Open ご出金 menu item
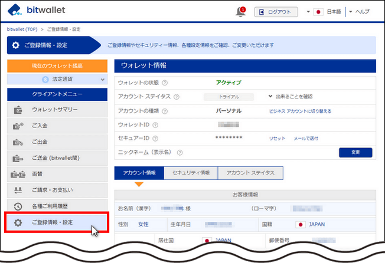The width and height of the screenshot is (385, 266). 57,142
